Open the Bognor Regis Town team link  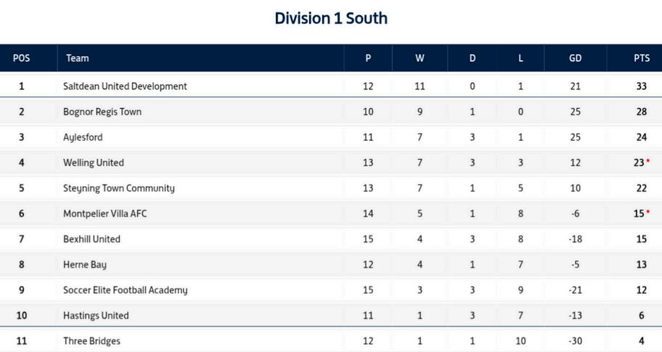point(102,112)
